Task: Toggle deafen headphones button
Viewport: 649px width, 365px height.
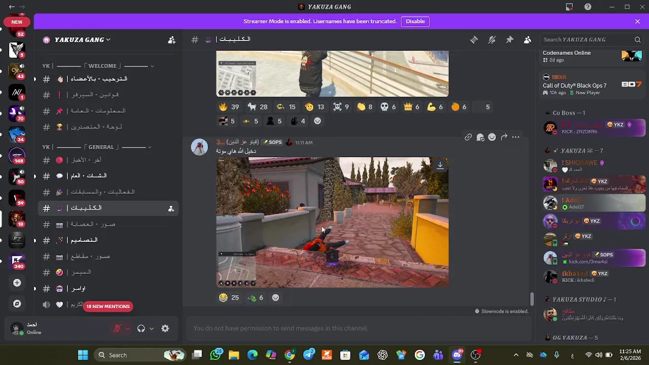Action: coord(141,328)
